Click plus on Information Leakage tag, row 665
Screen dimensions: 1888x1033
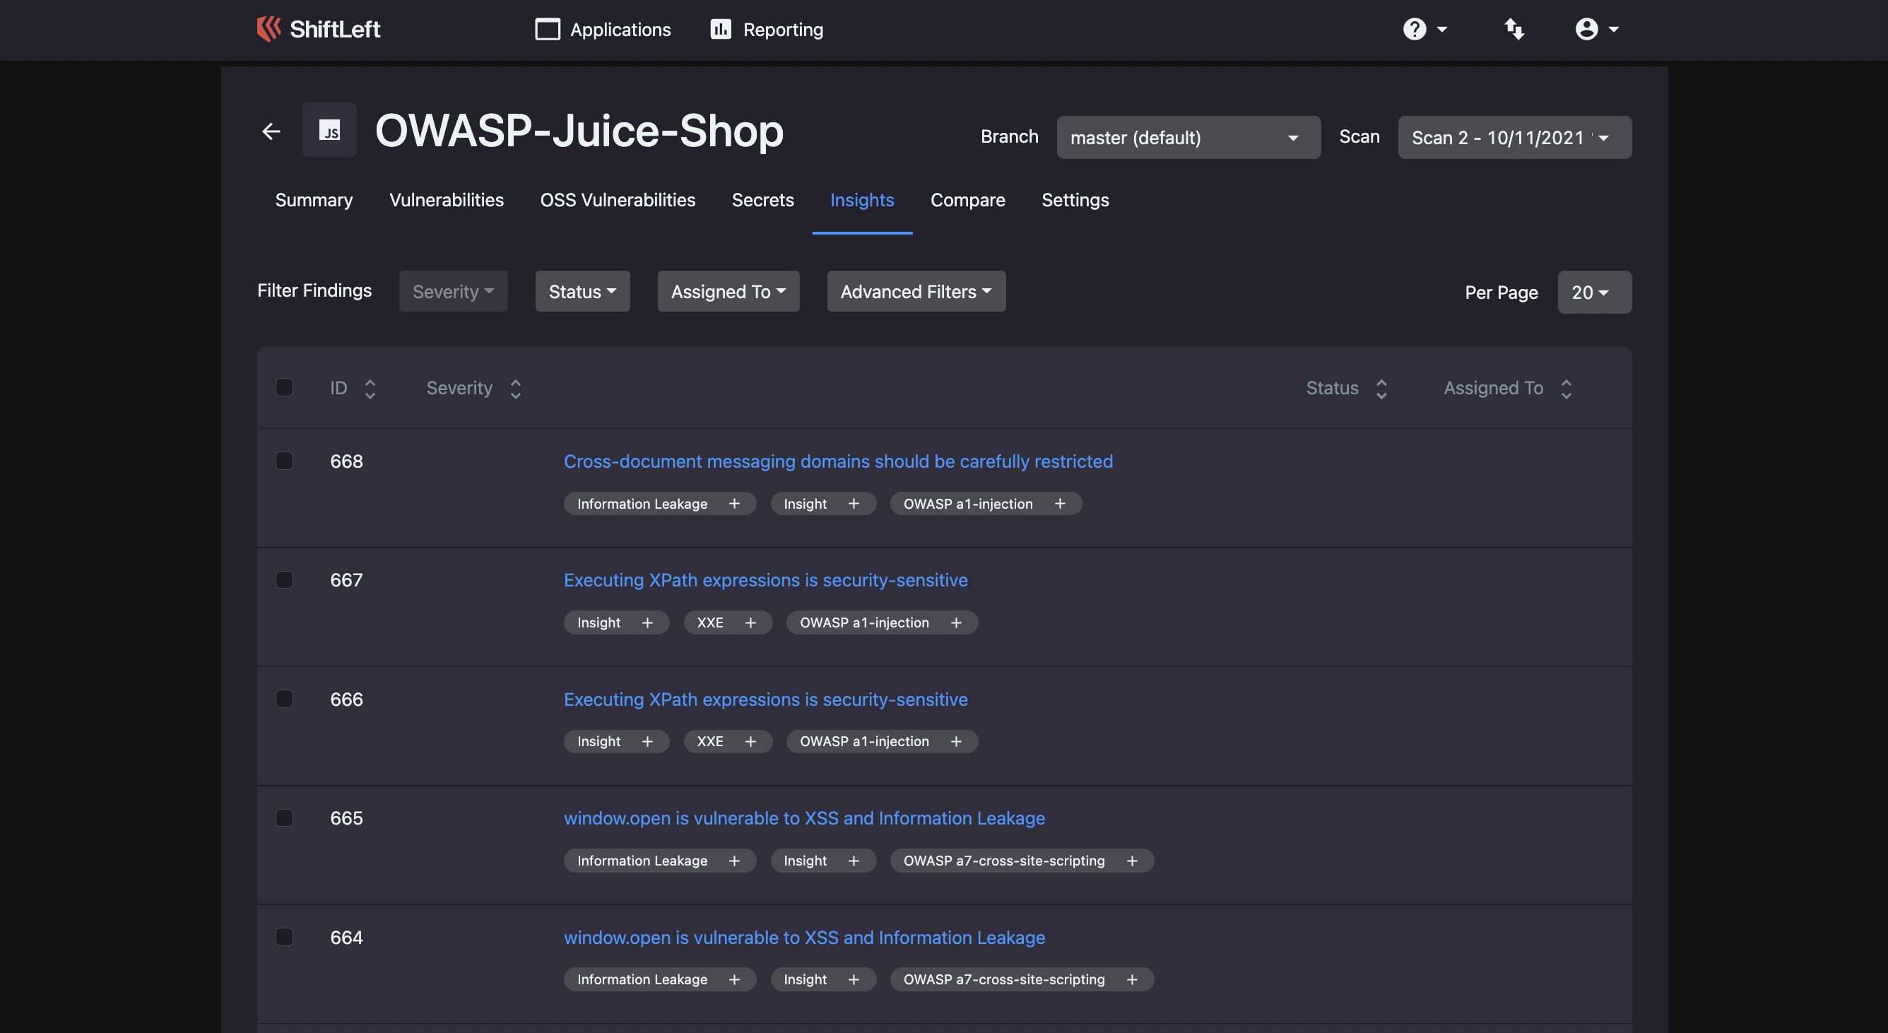tap(734, 861)
